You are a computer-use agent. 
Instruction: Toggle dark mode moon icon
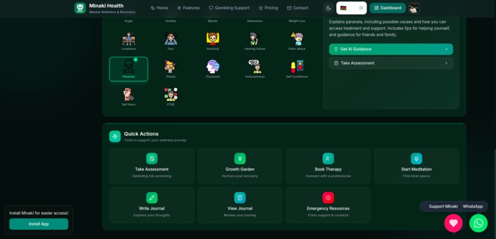(329, 8)
